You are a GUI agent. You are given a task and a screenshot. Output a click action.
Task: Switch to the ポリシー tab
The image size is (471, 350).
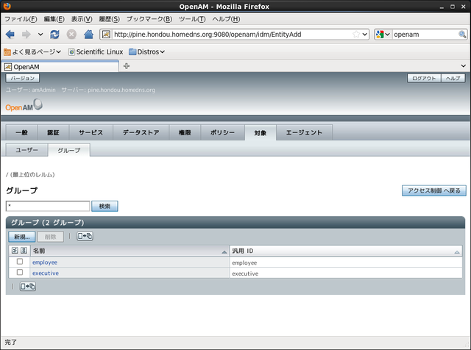point(222,132)
